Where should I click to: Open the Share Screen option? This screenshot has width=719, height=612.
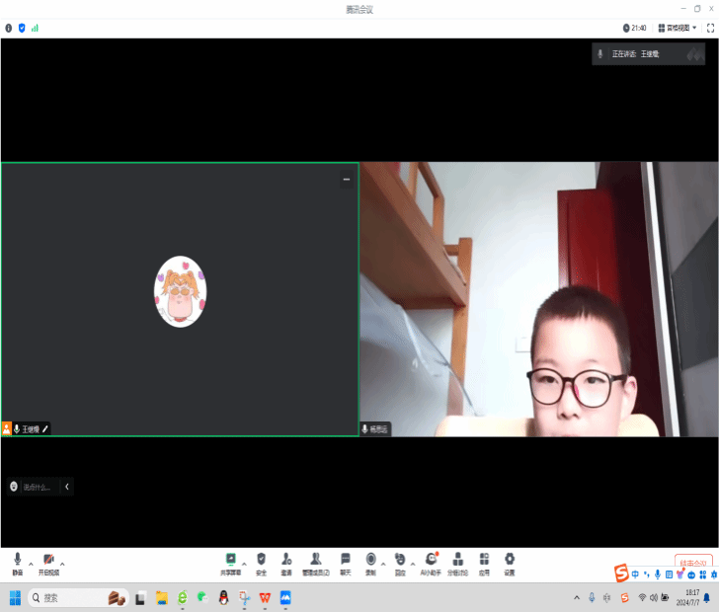(230, 562)
